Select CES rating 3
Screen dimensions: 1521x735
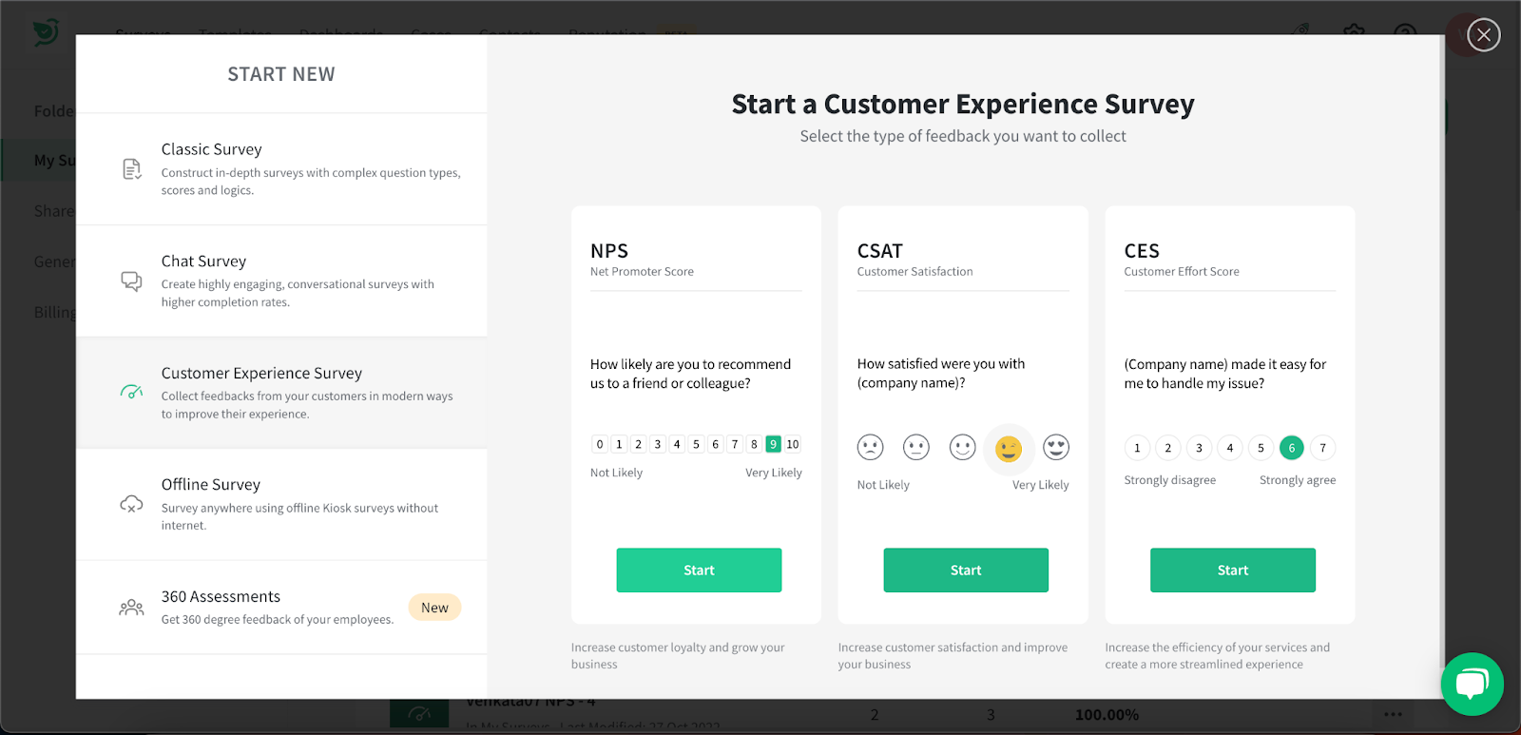point(1199,448)
